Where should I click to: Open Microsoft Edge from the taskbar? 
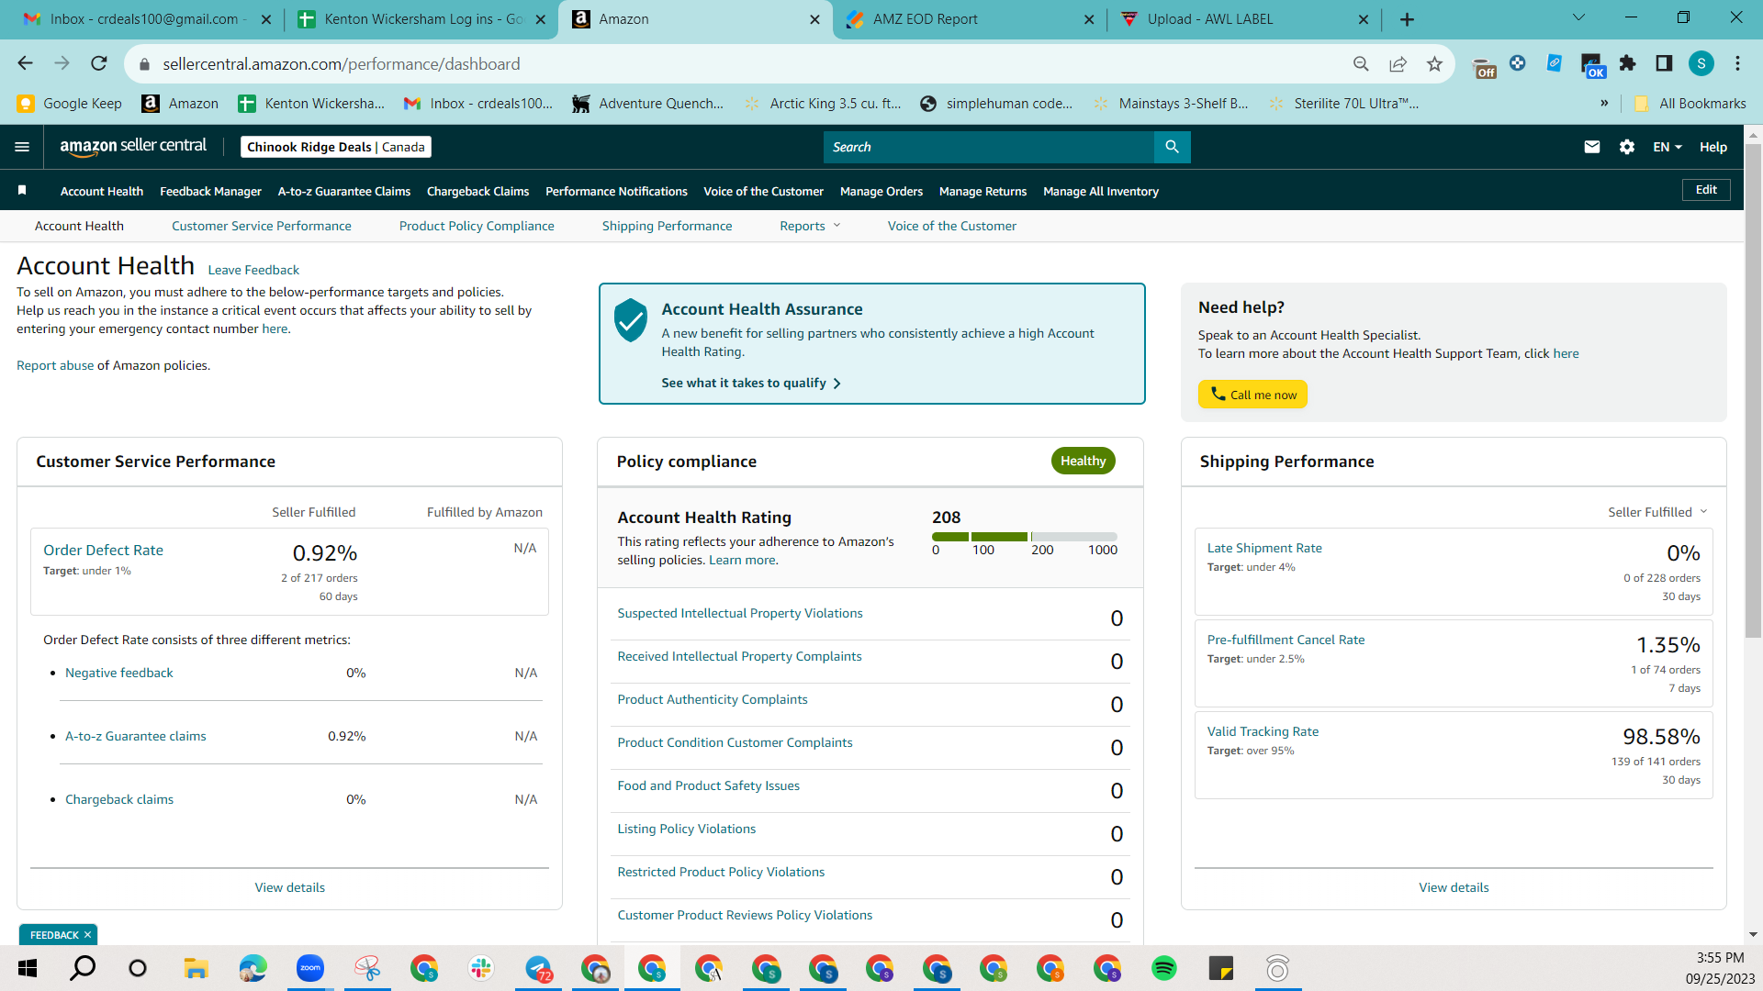pyautogui.click(x=253, y=968)
